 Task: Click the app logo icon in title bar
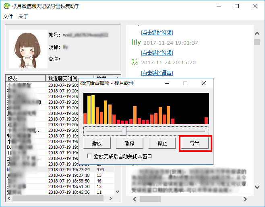click(x=7, y=6)
